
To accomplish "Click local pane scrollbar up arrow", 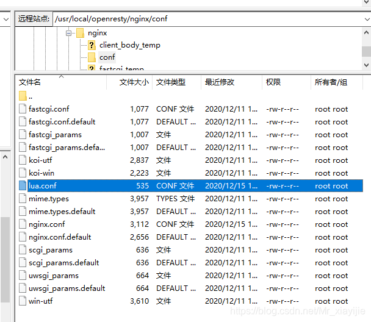I will 5,157.
